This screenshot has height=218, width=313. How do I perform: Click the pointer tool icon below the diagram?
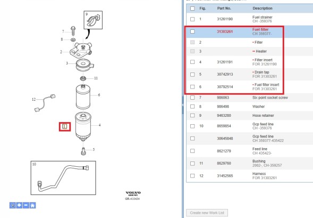[x=12, y=205]
